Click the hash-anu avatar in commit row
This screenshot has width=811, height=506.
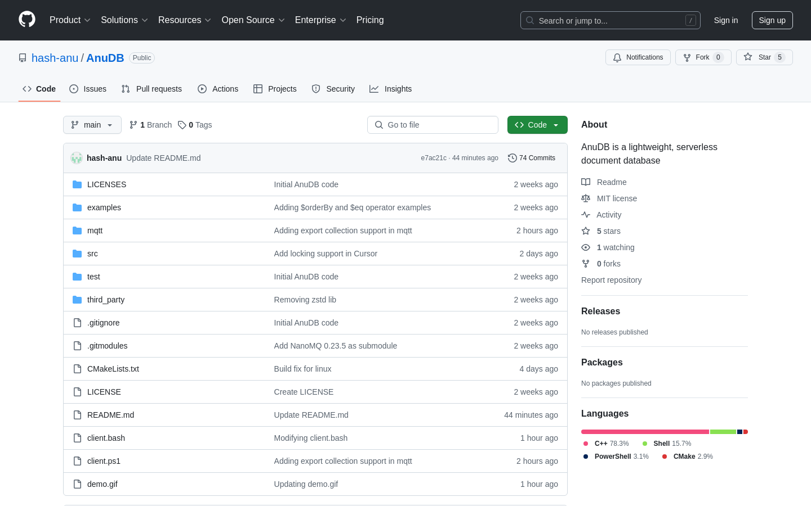77,158
